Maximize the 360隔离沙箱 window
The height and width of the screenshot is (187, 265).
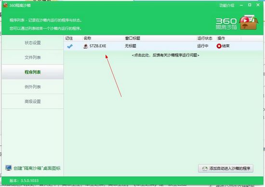[250, 5]
